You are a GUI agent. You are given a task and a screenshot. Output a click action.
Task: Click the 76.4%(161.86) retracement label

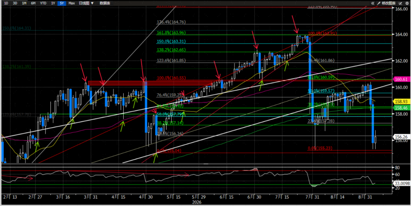click(x=321, y=61)
